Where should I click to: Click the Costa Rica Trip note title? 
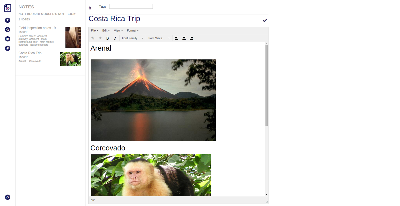point(114,19)
